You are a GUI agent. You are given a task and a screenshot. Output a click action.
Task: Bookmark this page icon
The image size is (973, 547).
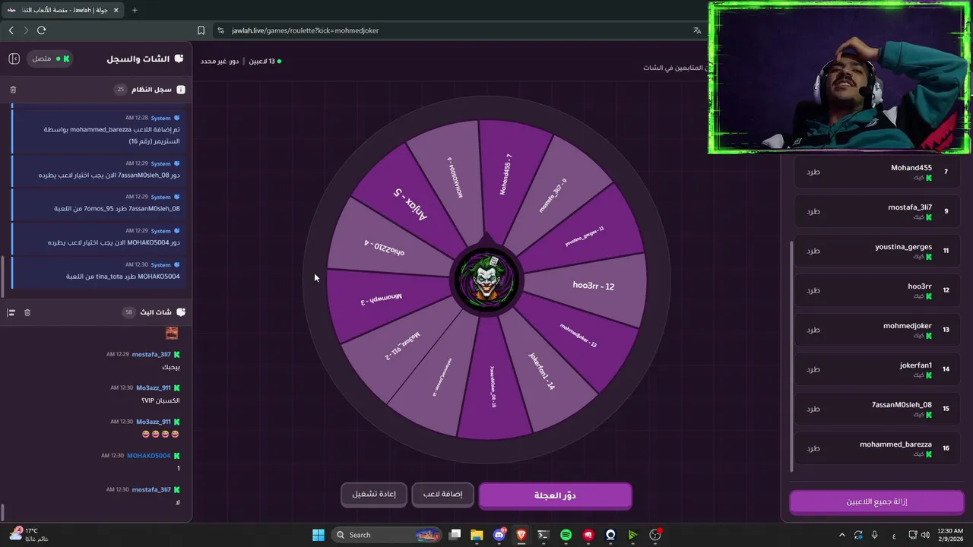(x=201, y=30)
